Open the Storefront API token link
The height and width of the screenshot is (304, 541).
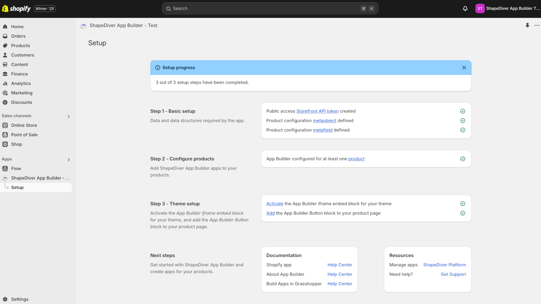point(317,111)
